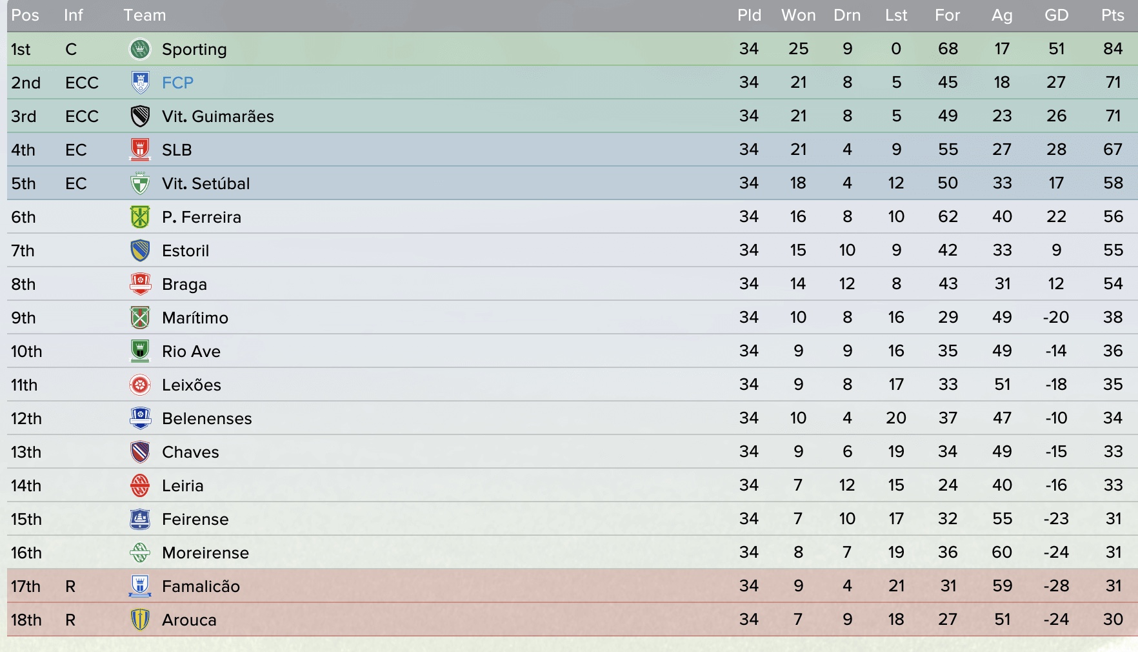Sort table by Pts column header

click(1113, 15)
